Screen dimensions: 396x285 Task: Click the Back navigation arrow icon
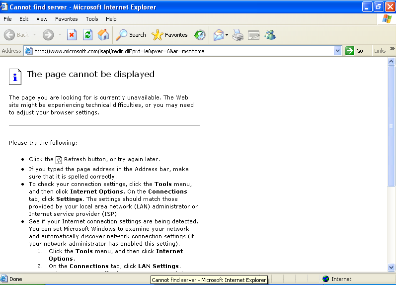(9, 35)
